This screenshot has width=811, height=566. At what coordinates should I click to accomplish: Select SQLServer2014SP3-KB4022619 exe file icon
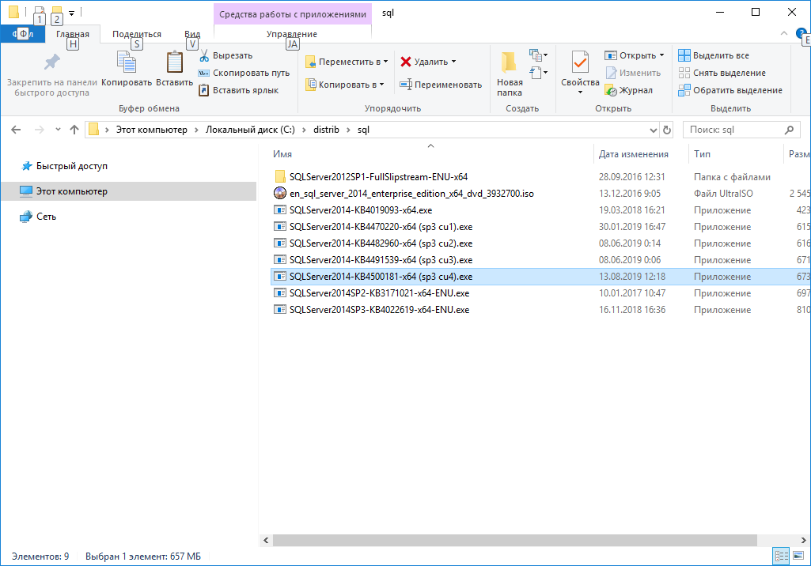click(280, 309)
